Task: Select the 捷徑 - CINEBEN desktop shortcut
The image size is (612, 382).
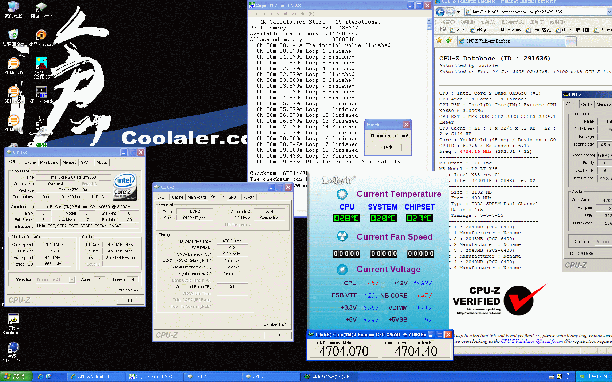Action: point(13,352)
